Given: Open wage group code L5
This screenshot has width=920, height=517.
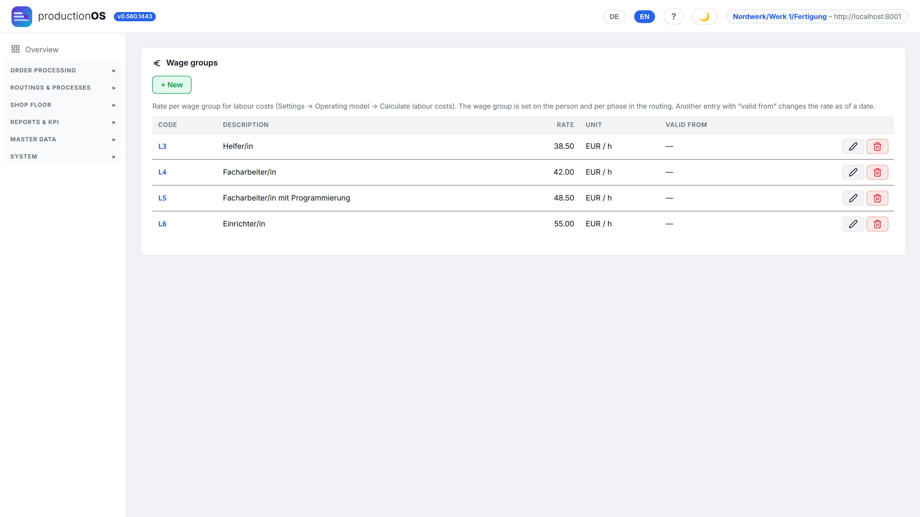Looking at the screenshot, I should pos(162,198).
